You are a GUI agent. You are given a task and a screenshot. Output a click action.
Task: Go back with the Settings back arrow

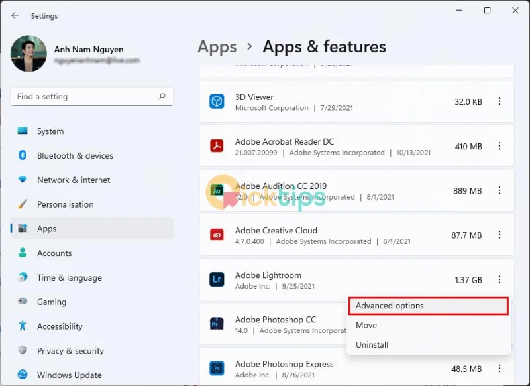[x=15, y=15]
